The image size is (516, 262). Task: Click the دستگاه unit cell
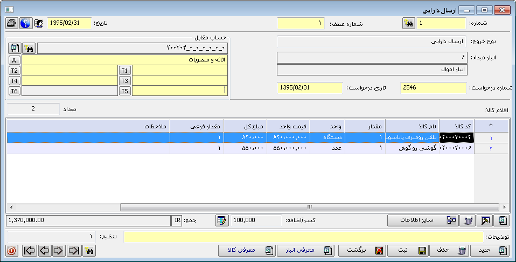327,137
